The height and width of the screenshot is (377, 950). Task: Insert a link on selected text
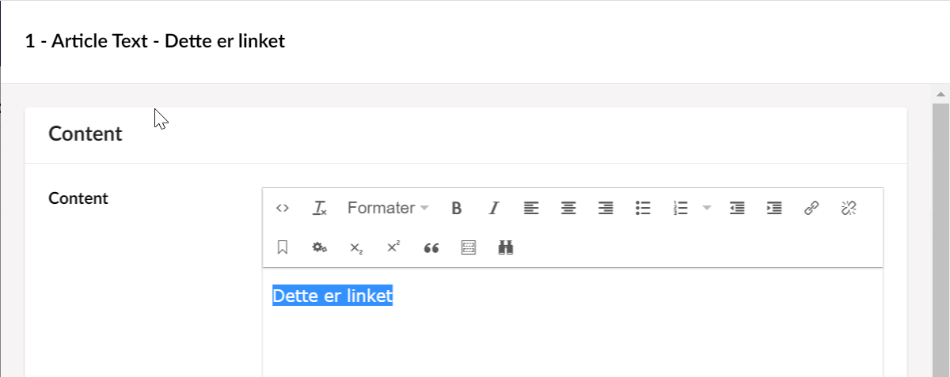tap(811, 209)
